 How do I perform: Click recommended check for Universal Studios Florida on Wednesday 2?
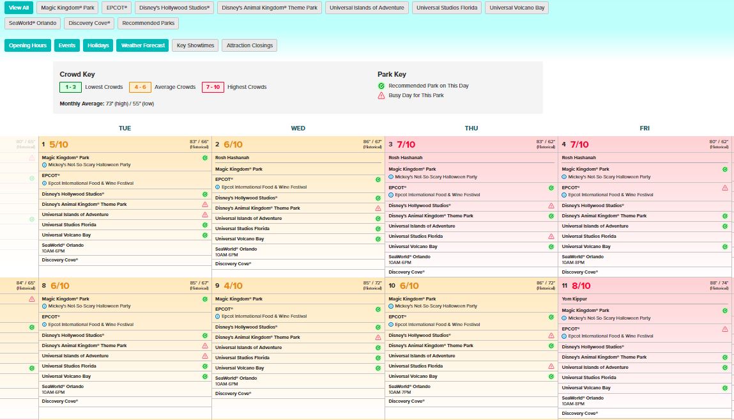tap(378, 228)
